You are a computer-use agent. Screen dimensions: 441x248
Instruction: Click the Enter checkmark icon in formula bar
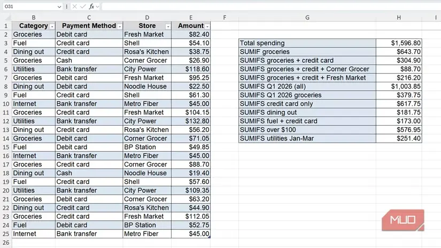tap(83, 6)
